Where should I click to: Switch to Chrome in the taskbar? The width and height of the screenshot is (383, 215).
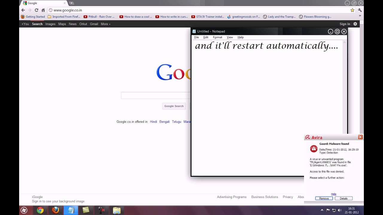click(40, 210)
